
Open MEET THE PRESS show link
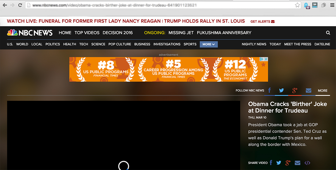tap(298, 44)
